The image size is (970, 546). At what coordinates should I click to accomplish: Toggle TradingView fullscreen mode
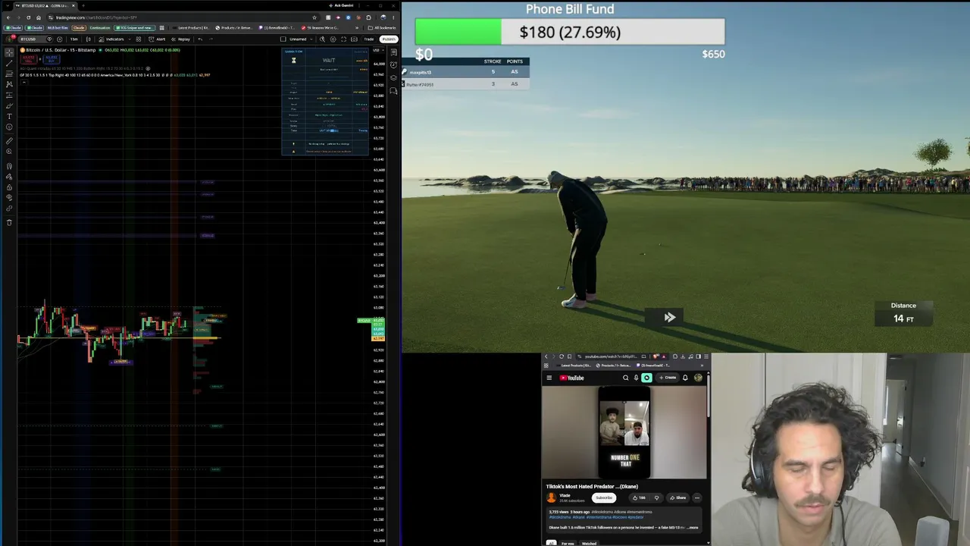click(344, 39)
